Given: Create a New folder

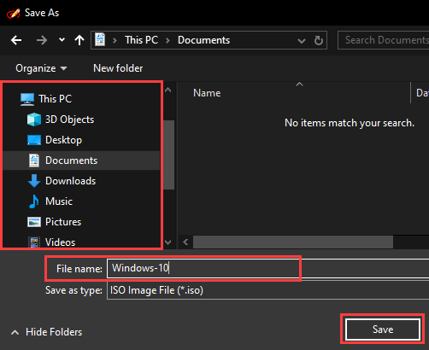Looking at the screenshot, I should click(x=118, y=68).
